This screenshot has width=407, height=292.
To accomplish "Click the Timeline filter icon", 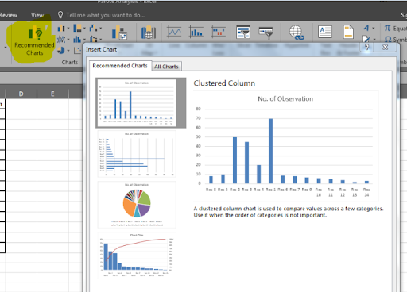I will 266,33.
